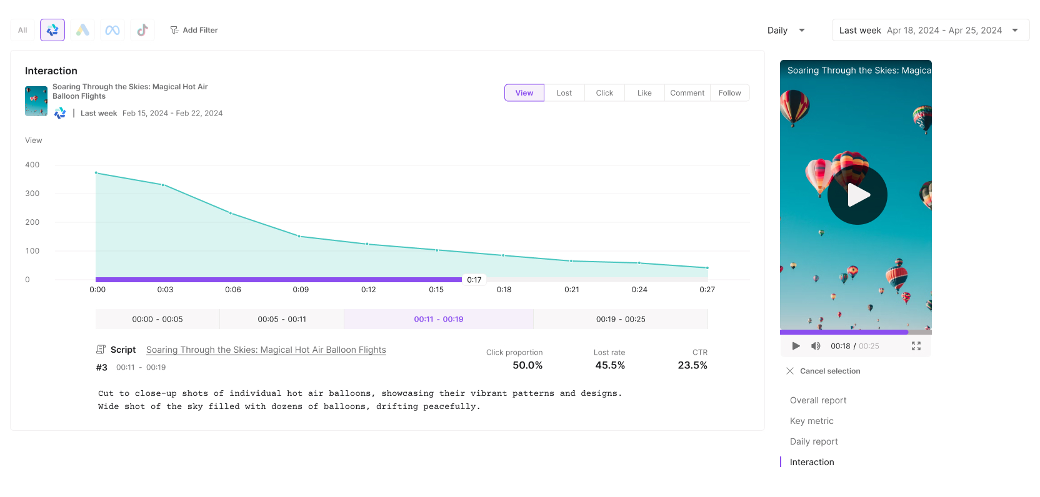Enter fullscreen with the expand icon

(916, 346)
